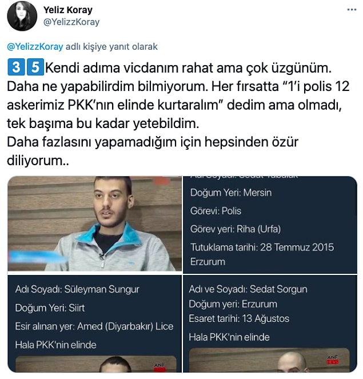Open the Süleyman Sungur info image

[x=94, y=324]
